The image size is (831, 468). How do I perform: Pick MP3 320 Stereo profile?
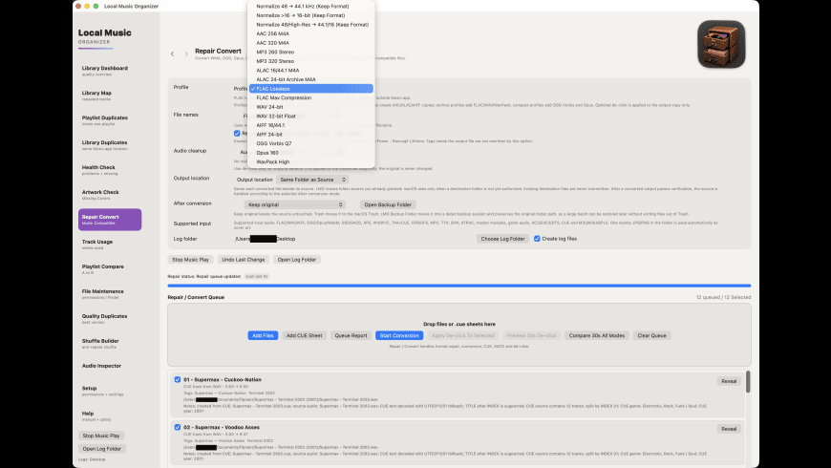311,61
